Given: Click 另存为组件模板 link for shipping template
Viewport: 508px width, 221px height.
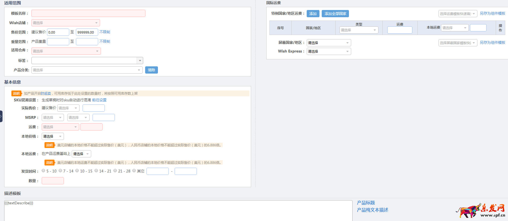Looking at the screenshot, I should (492, 13).
